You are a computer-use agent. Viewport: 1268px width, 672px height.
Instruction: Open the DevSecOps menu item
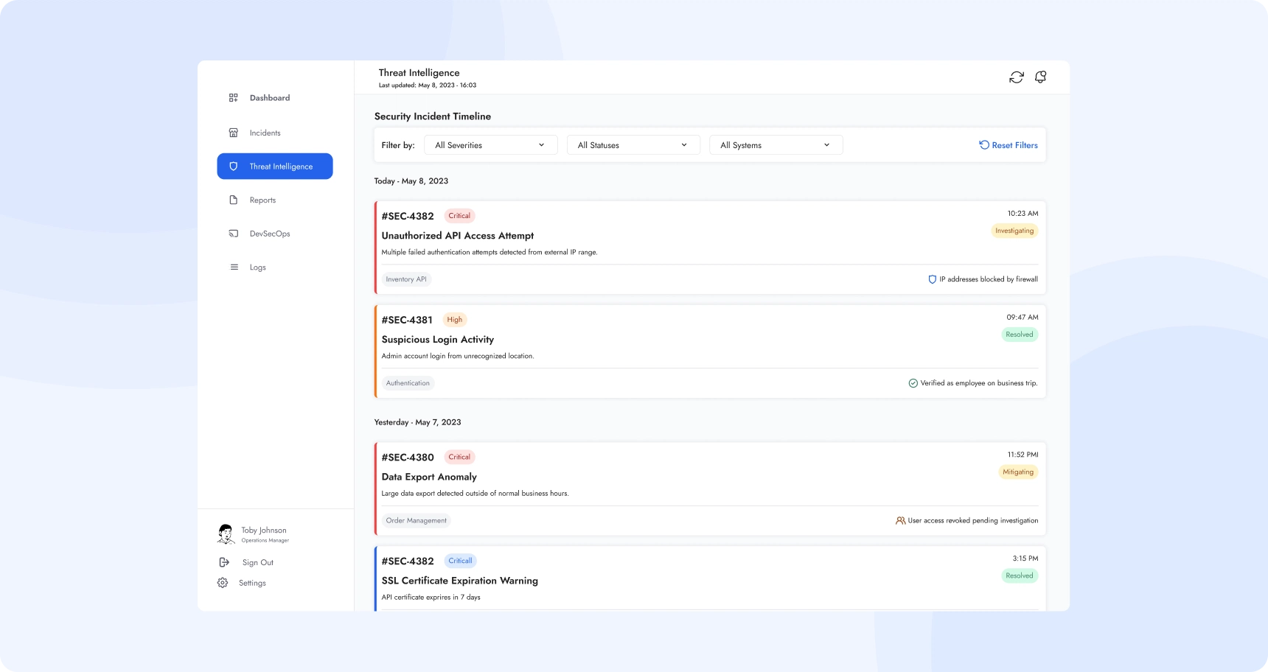[270, 234]
